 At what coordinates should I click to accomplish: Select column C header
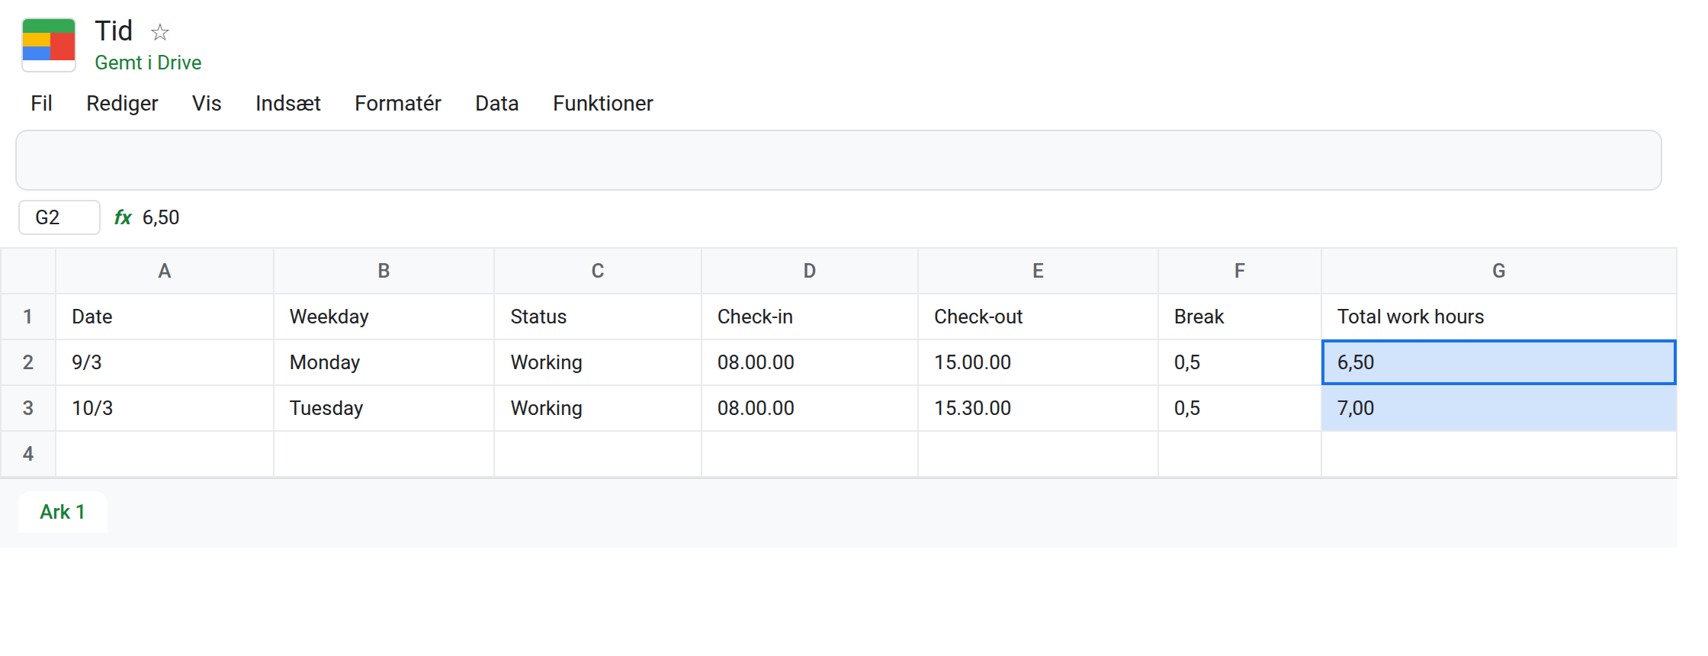click(598, 271)
